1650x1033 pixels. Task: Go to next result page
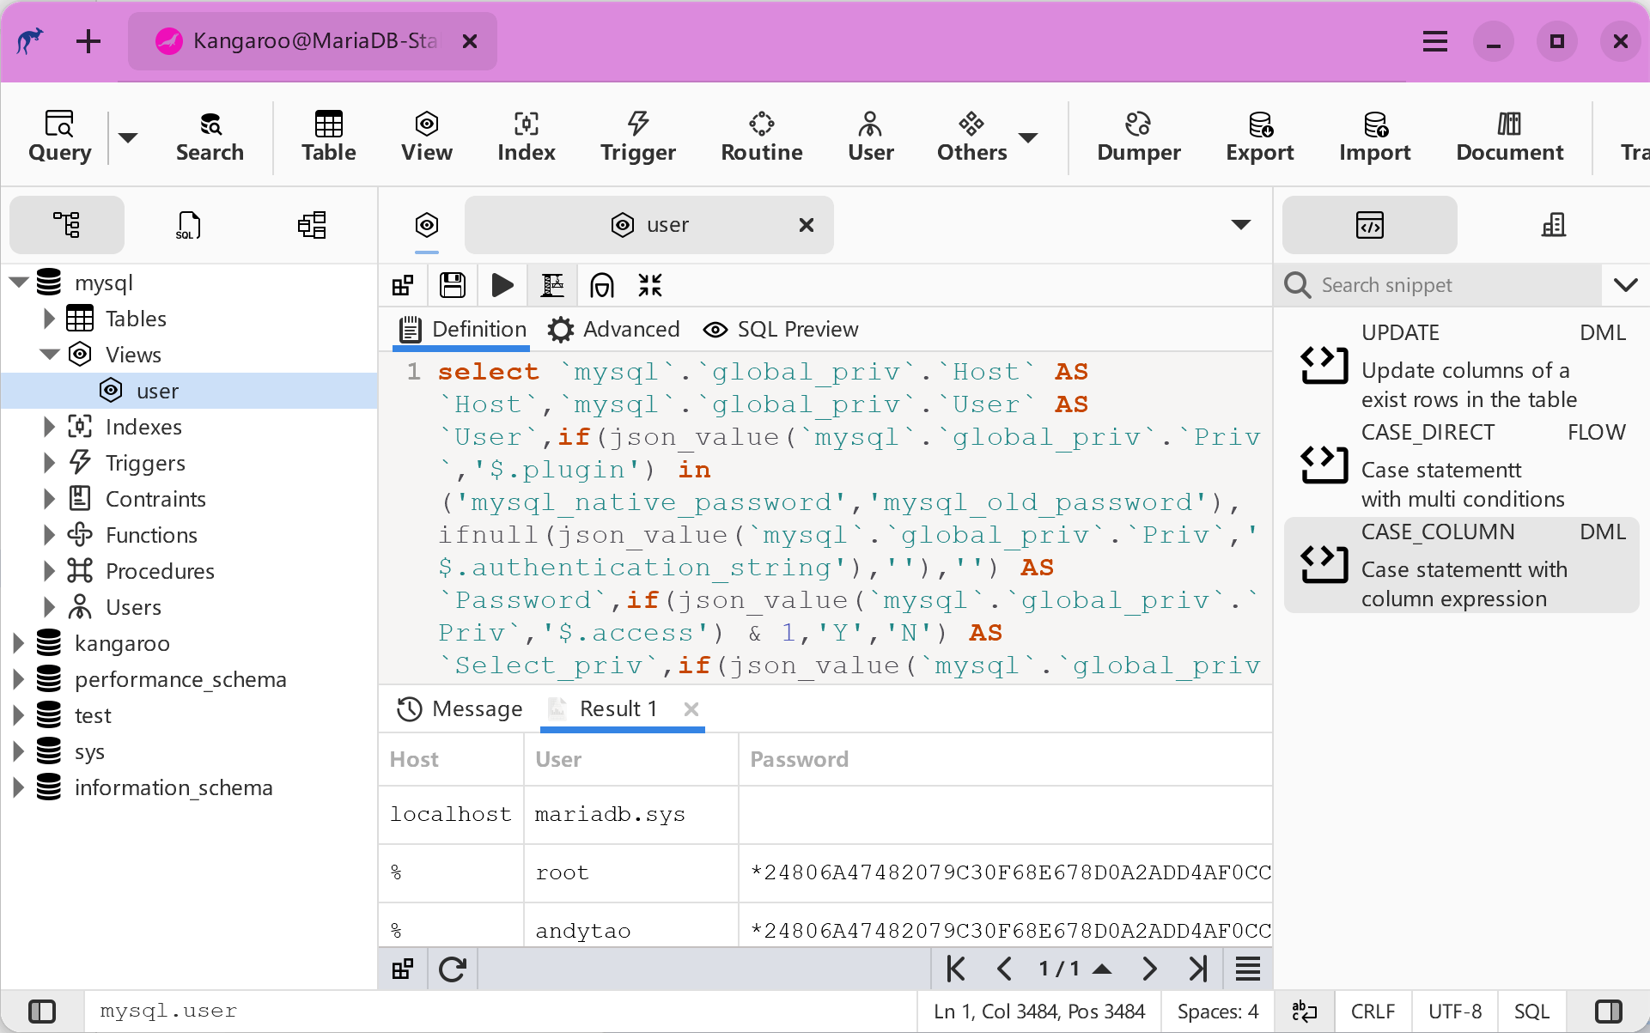click(1149, 969)
